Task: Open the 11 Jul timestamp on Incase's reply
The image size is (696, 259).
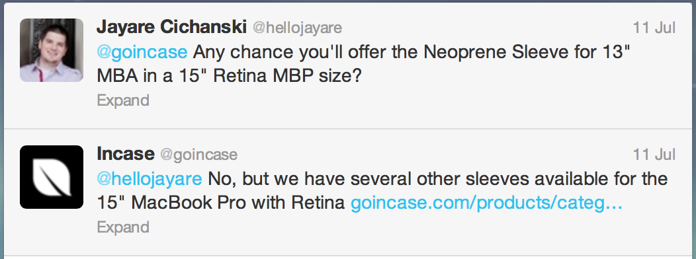Action: tap(654, 155)
